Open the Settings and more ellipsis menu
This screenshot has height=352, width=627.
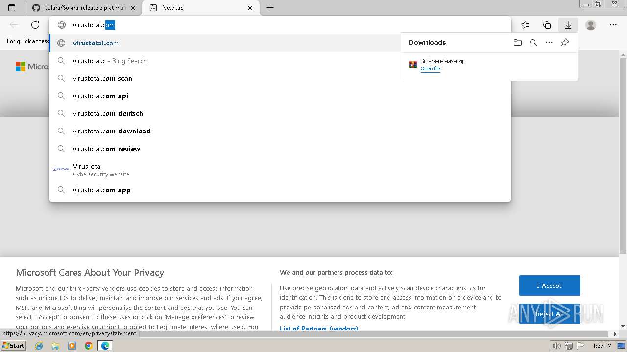613,25
